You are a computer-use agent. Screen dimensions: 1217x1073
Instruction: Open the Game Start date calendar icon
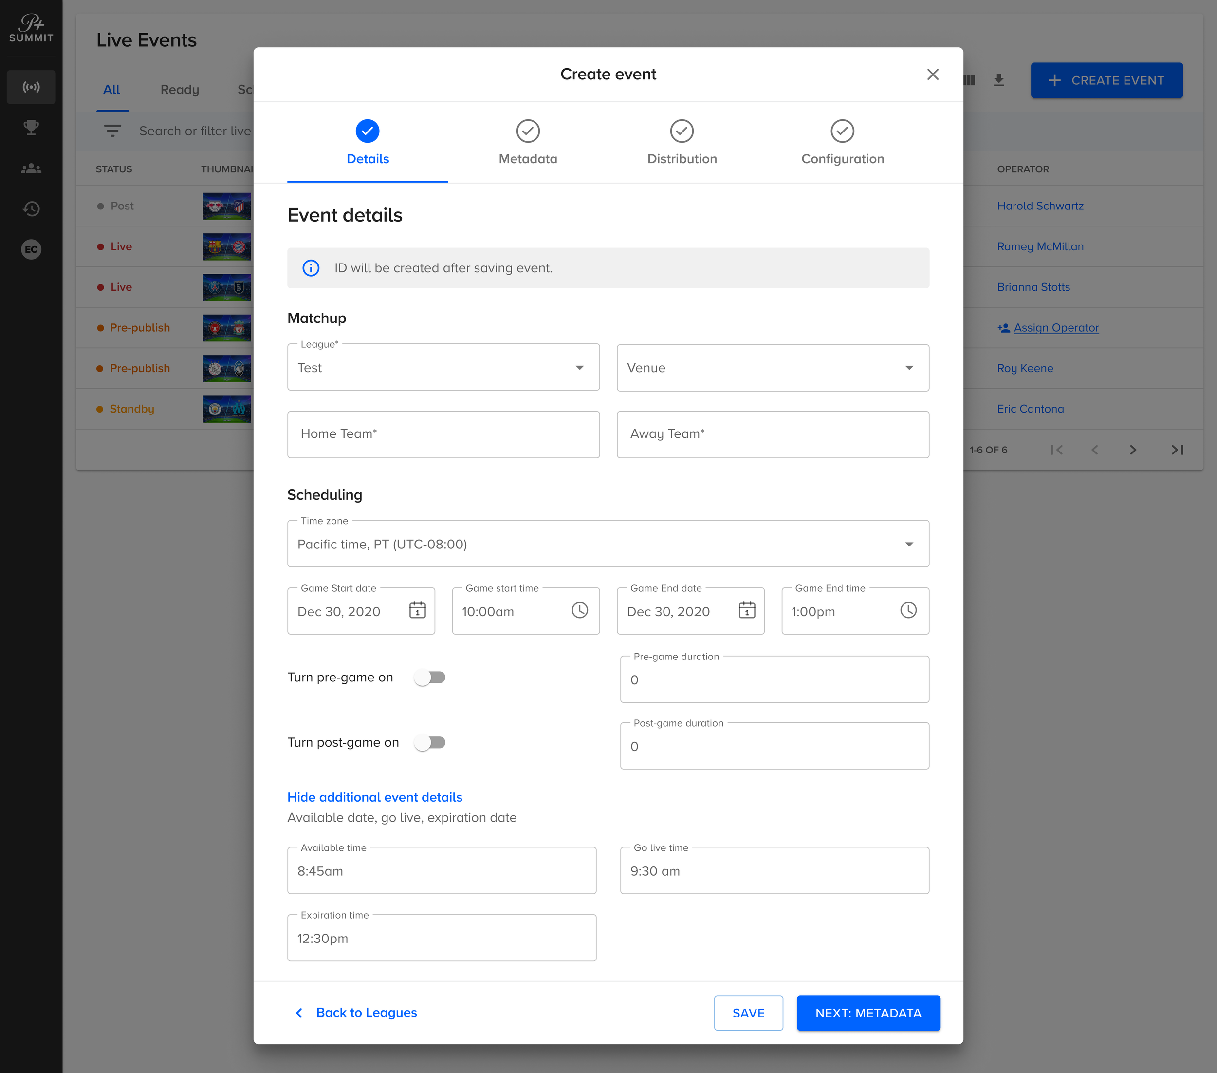pyautogui.click(x=417, y=610)
